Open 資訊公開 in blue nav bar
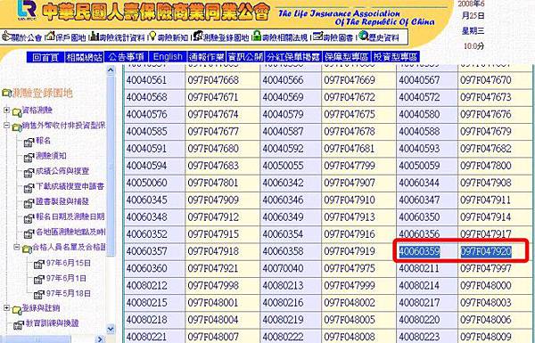Image resolution: width=535 pixels, height=343 pixels. [x=245, y=57]
